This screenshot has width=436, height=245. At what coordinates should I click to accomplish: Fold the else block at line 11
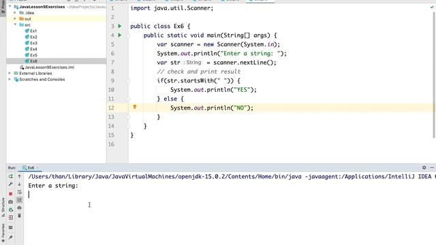(x=128, y=99)
